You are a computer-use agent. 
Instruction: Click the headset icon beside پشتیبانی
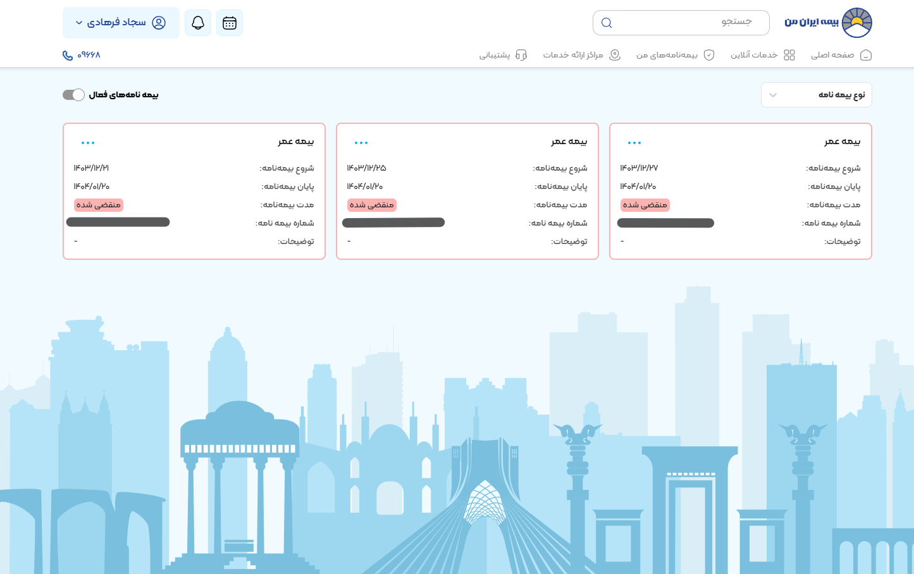click(x=520, y=55)
